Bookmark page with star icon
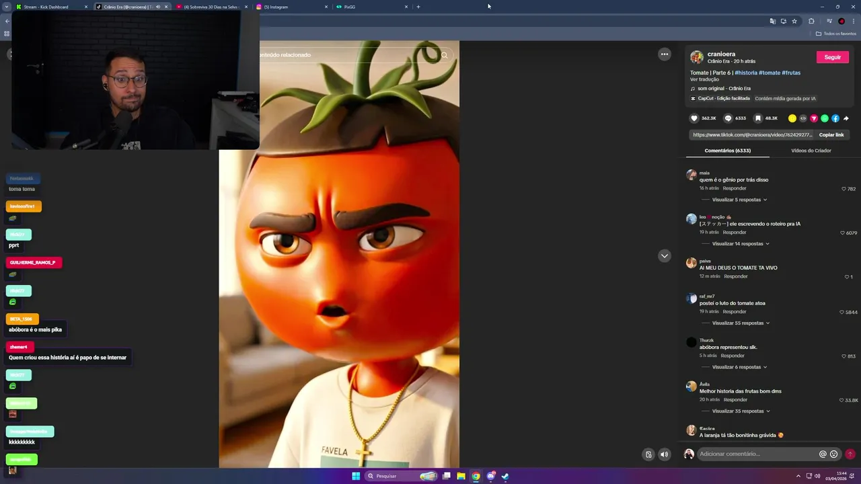 (x=794, y=21)
